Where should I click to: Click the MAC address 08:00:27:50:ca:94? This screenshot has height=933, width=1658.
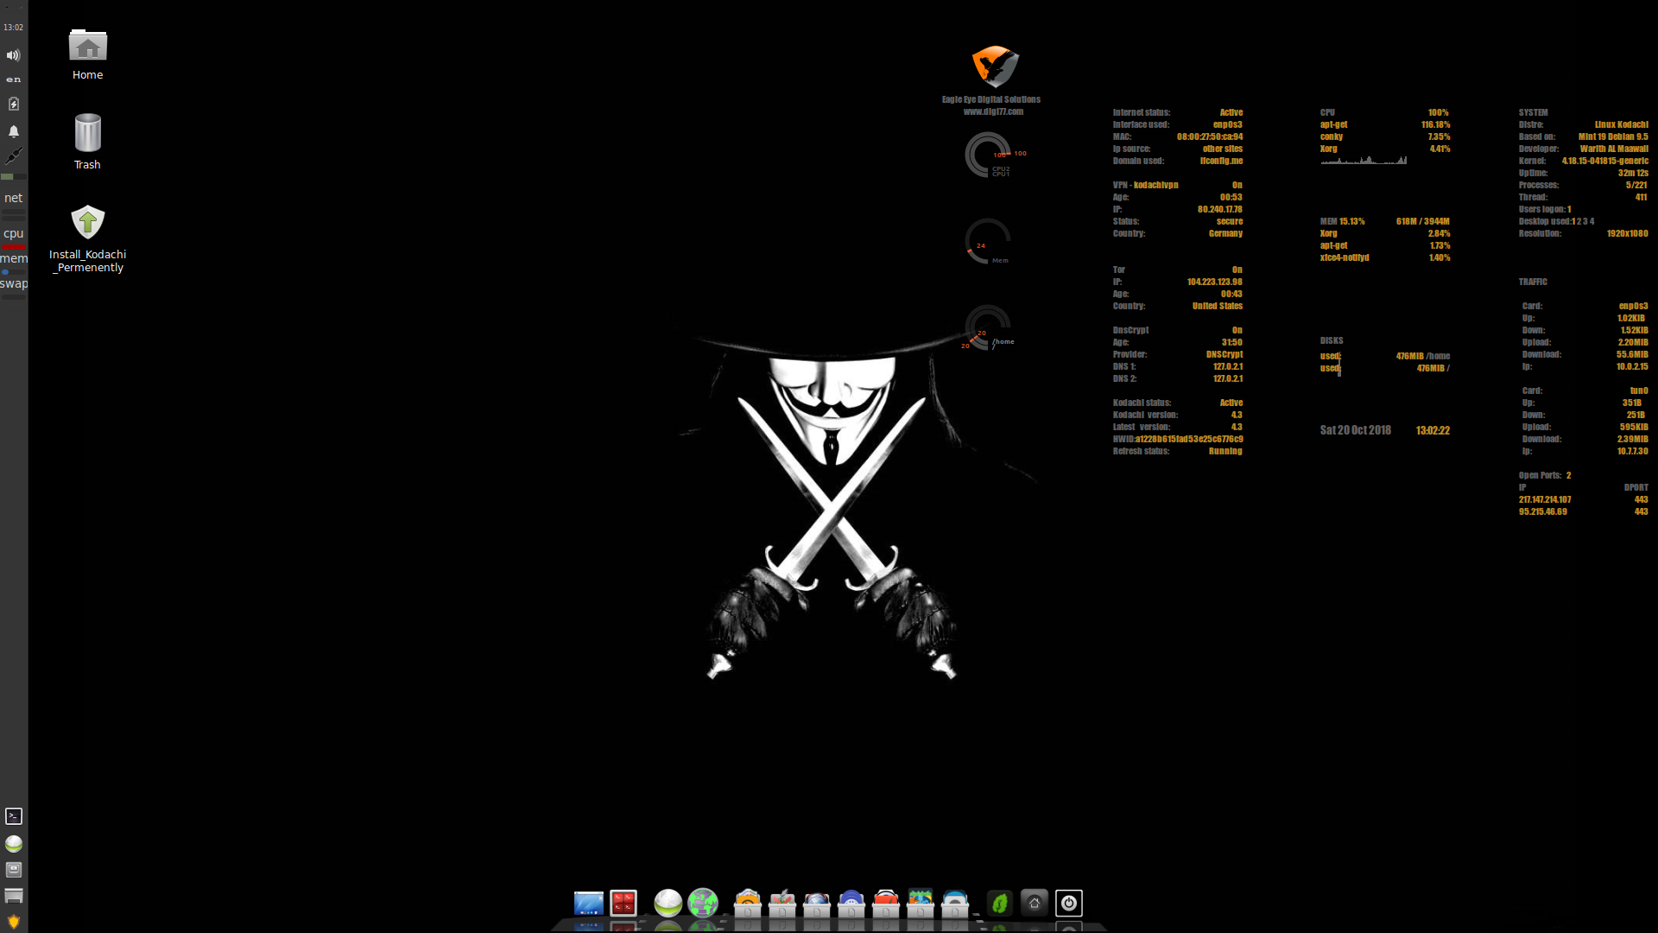pos(1209,136)
